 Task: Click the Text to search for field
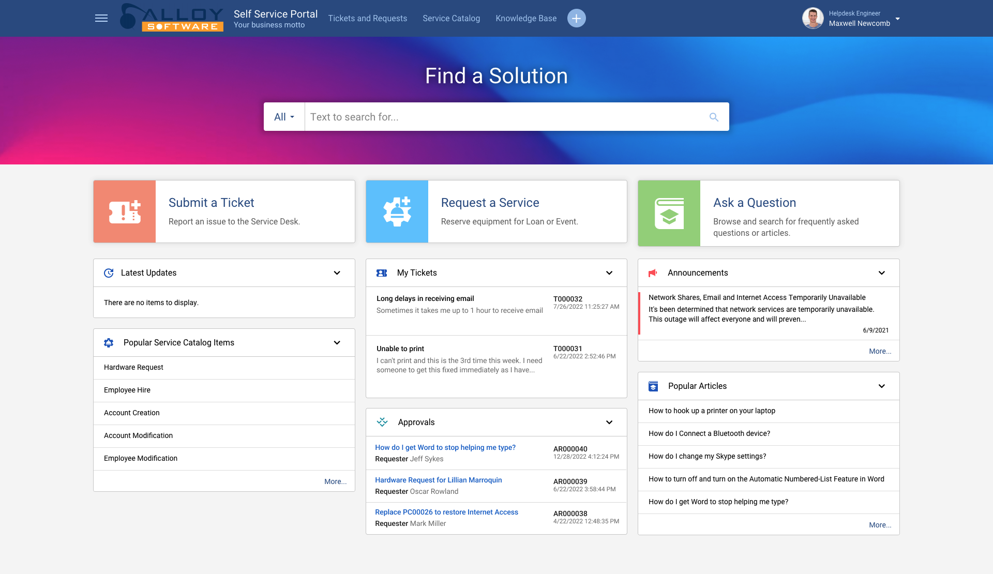pos(502,117)
